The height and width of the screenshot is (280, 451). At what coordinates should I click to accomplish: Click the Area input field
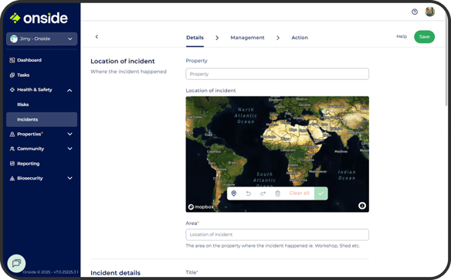pos(277,234)
